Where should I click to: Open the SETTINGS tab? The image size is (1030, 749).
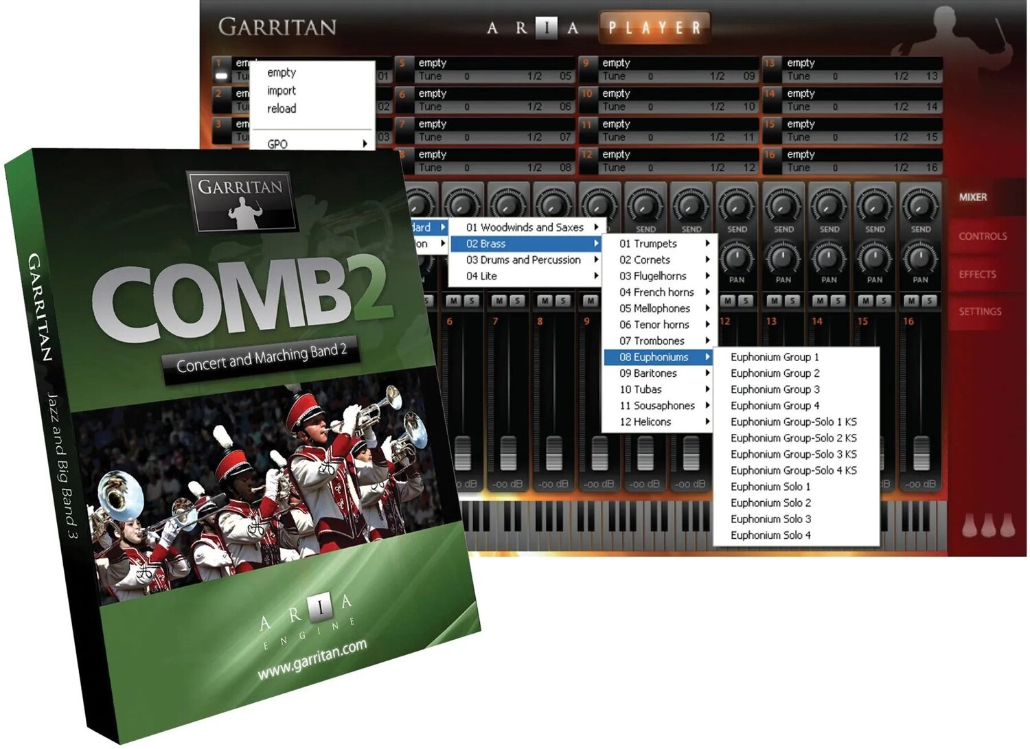pos(980,312)
